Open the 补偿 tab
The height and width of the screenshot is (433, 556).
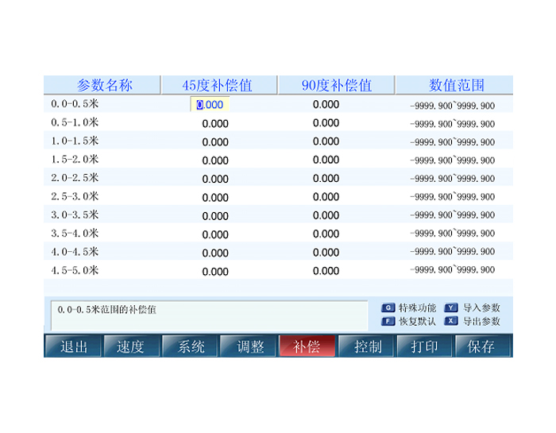pyautogui.click(x=307, y=346)
